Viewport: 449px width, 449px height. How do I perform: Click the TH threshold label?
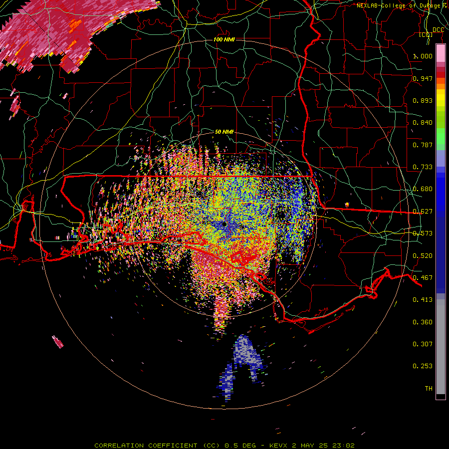tap(429, 389)
